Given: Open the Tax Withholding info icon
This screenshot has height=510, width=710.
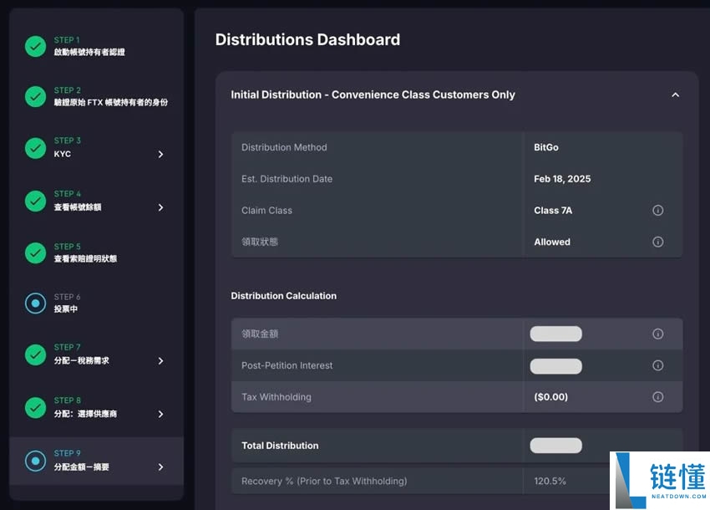Looking at the screenshot, I should 657,396.
